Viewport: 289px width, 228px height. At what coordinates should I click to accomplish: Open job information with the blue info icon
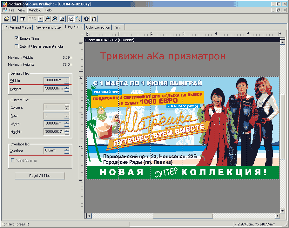(86, 19)
